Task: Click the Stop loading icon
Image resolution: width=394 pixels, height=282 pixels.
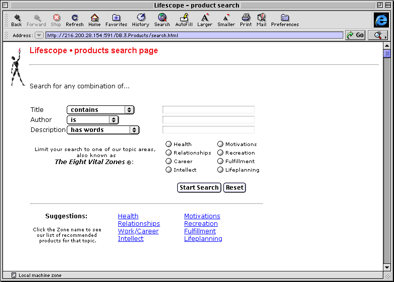Action: pos(56,20)
